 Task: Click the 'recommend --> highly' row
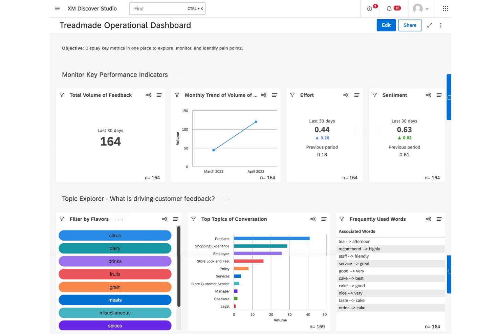390,249
